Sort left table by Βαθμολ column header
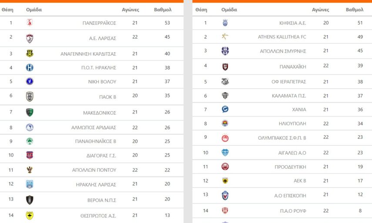This screenshot has height=223, width=372. click(x=163, y=10)
